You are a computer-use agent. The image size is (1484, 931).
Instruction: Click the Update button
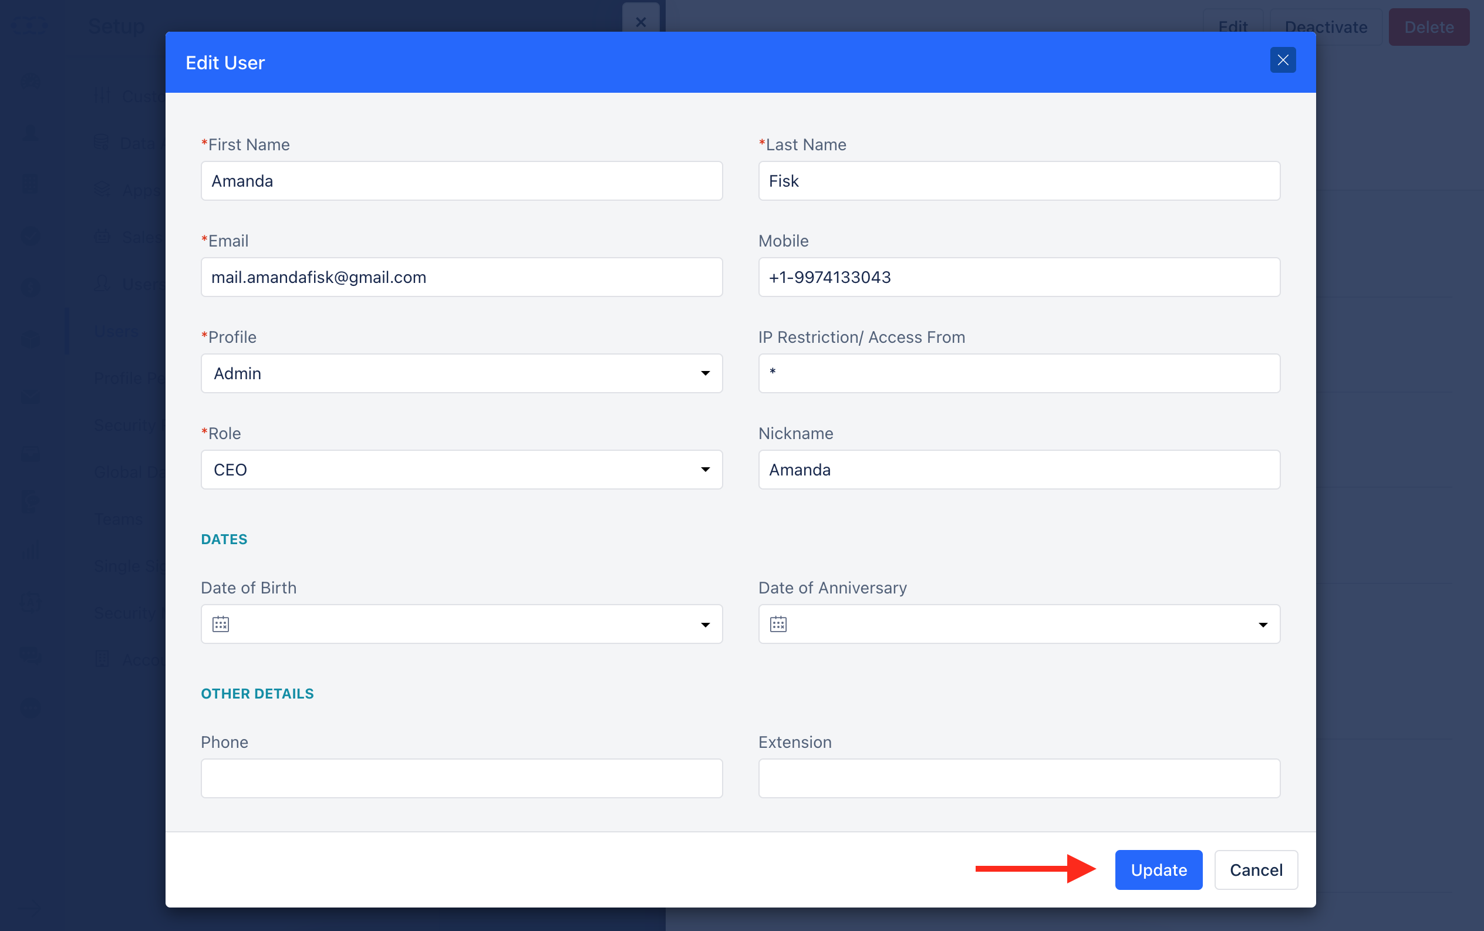[x=1157, y=869]
